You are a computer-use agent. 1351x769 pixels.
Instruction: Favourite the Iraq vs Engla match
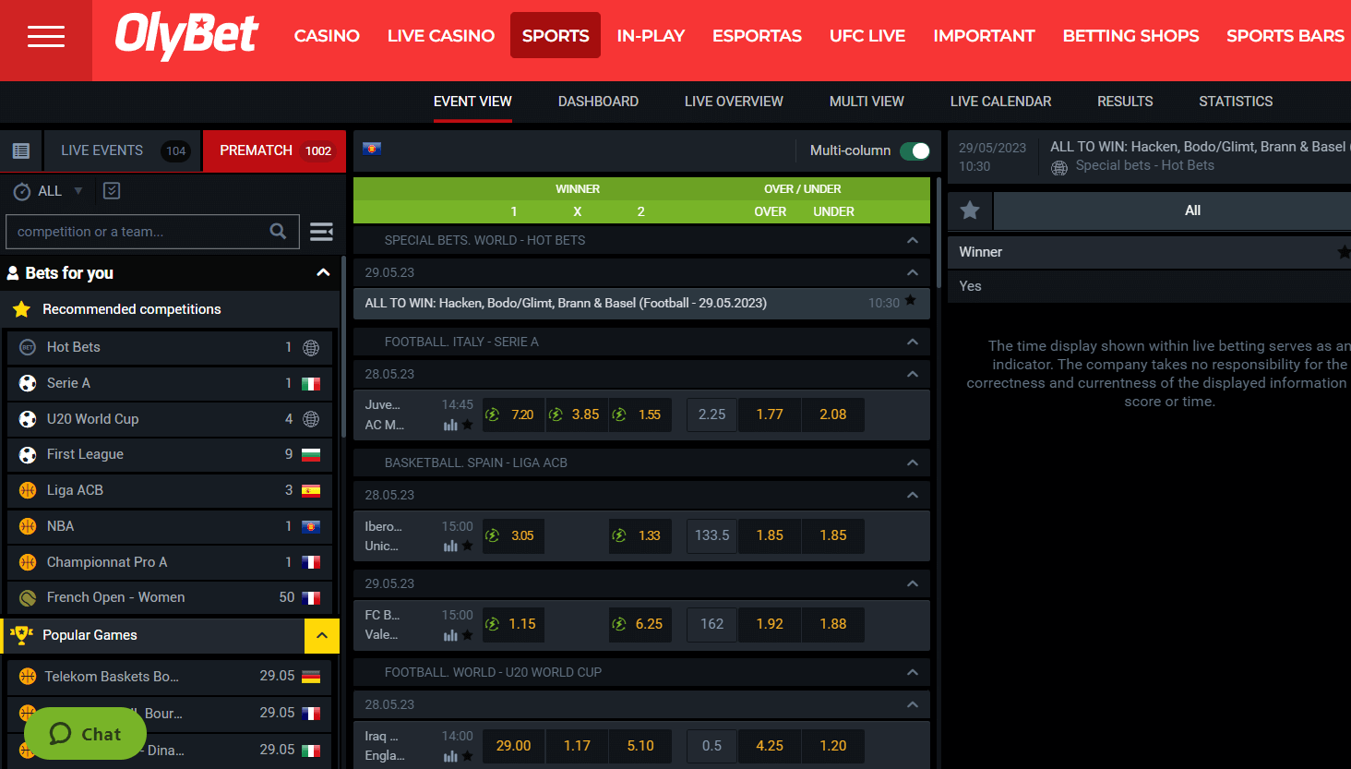point(468,756)
